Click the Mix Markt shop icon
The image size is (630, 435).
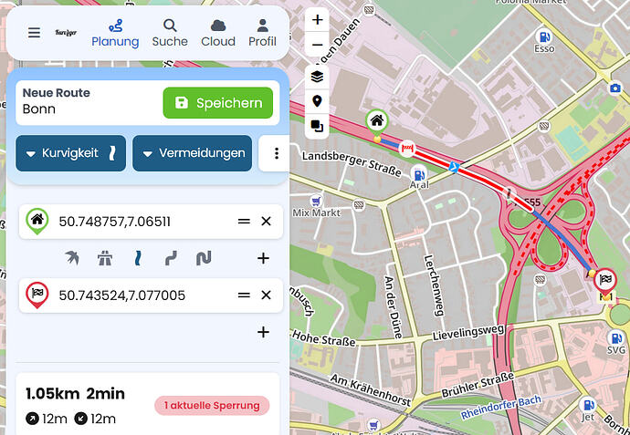(317, 201)
